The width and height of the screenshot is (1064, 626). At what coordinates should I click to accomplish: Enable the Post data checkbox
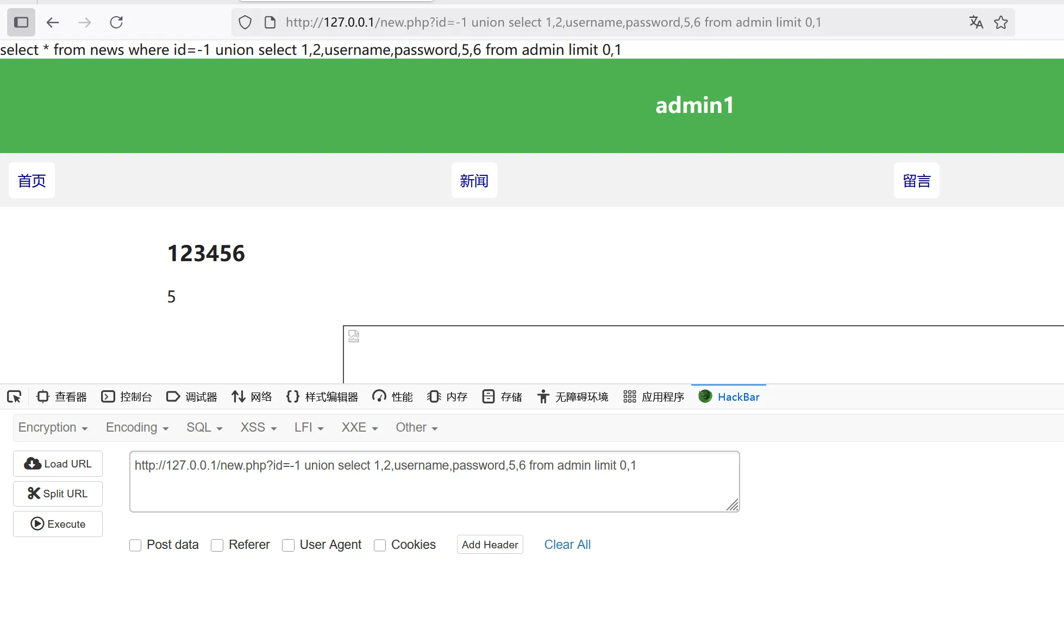coord(135,545)
